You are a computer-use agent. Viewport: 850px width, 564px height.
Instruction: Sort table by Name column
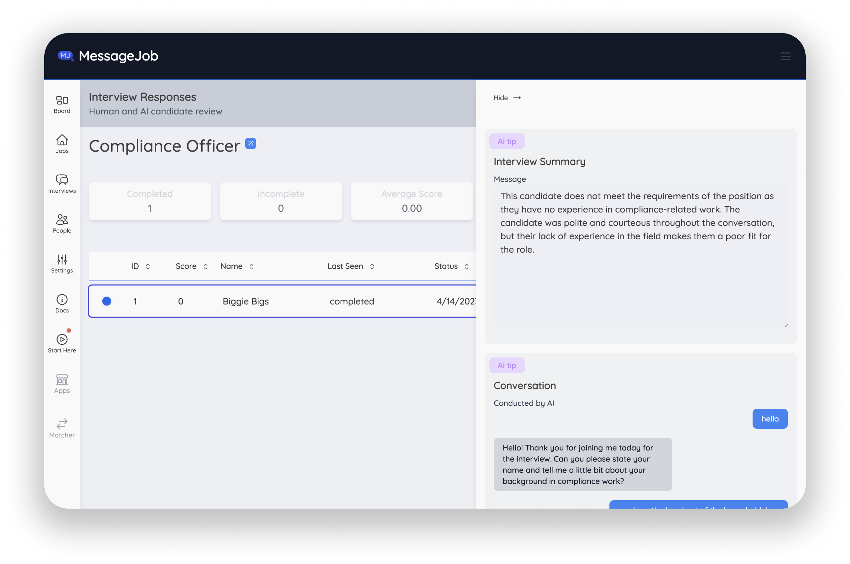pyautogui.click(x=251, y=266)
